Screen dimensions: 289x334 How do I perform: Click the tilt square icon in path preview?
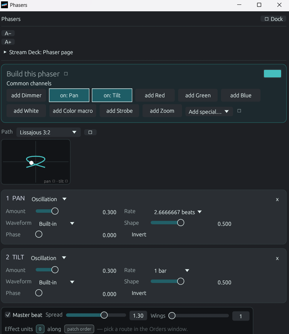pyautogui.click(x=66, y=181)
